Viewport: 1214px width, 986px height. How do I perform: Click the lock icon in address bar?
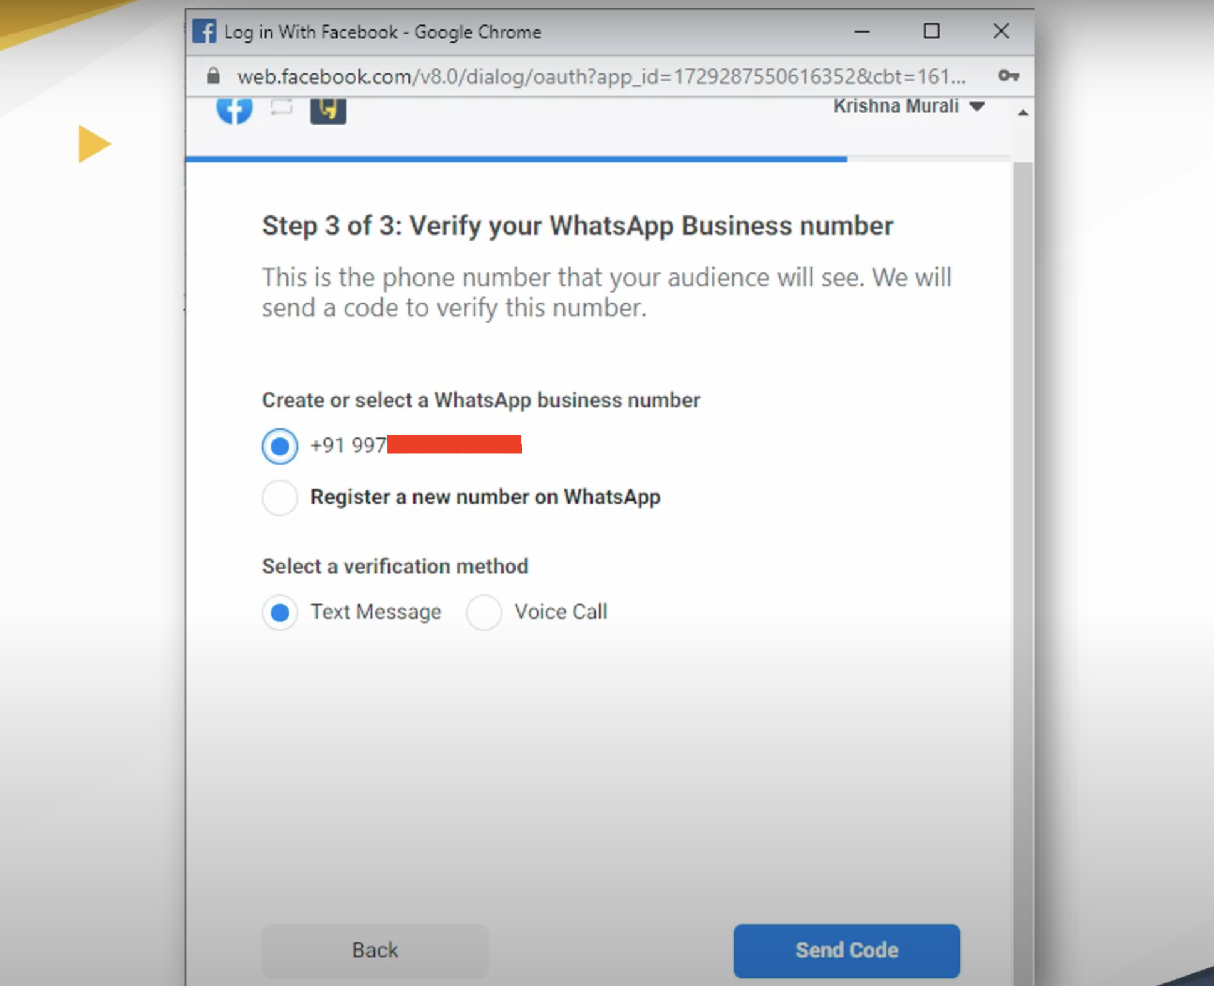click(x=214, y=76)
